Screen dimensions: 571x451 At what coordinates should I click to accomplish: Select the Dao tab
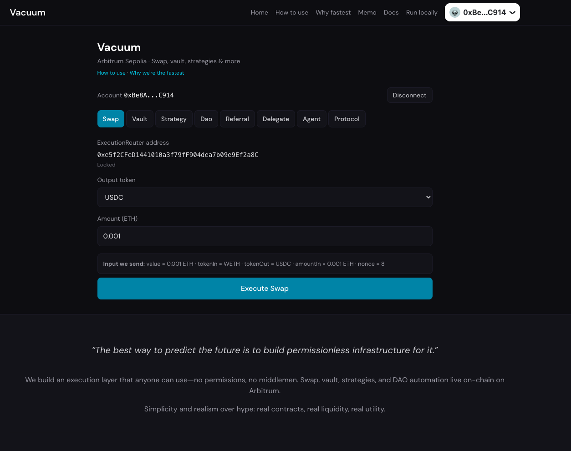click(206, 119)
